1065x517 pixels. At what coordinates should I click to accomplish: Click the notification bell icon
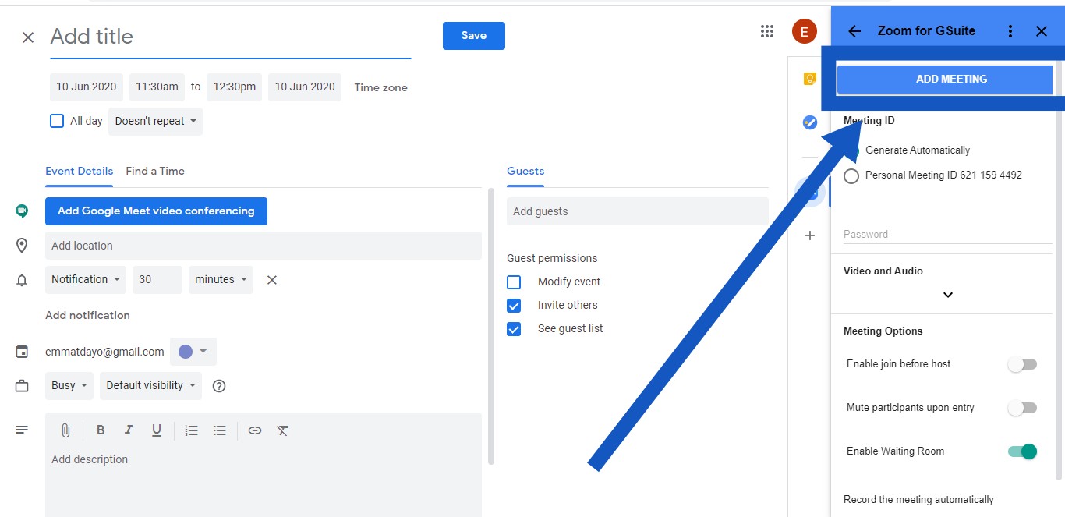tap(22, 280)
